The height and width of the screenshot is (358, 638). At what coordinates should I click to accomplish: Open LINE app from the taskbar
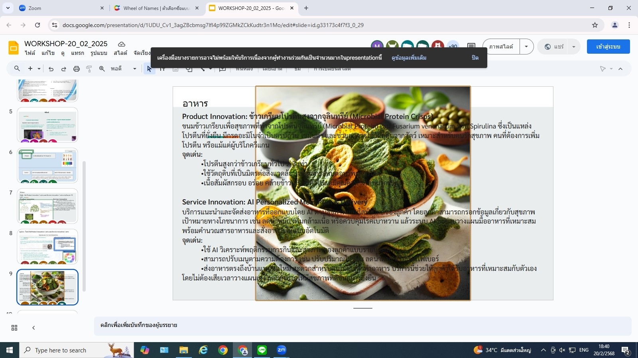pos(262,350)
